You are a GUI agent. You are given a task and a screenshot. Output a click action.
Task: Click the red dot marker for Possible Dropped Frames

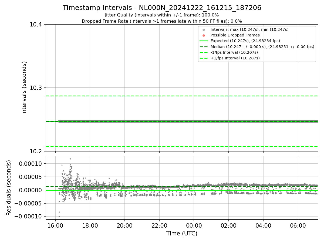coord(204,35)
